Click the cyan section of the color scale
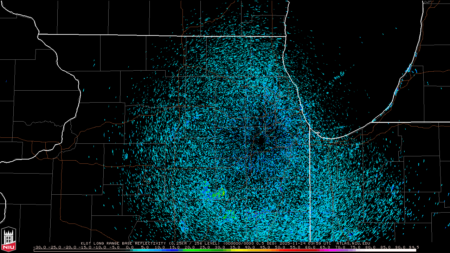 (x=148, y=250)
